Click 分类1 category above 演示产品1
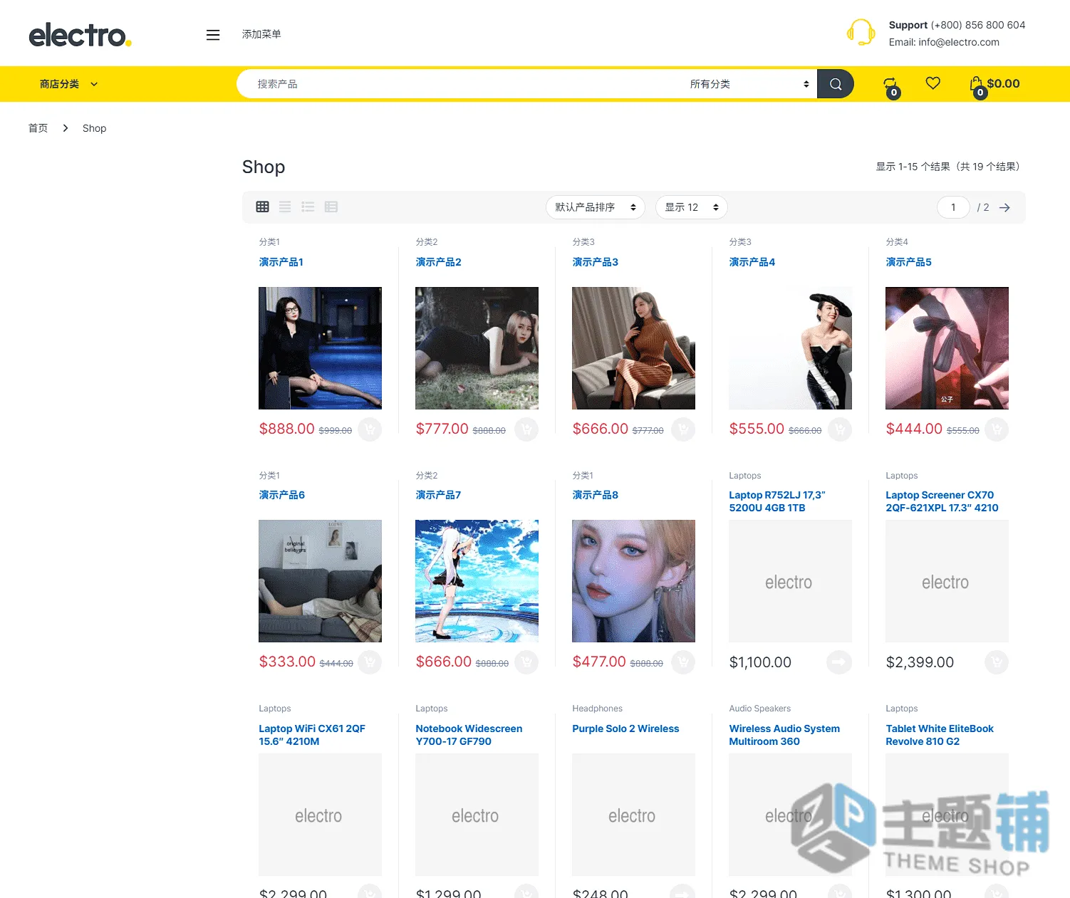The width and height of the screenshot is (1070, 898). (269, 242)
